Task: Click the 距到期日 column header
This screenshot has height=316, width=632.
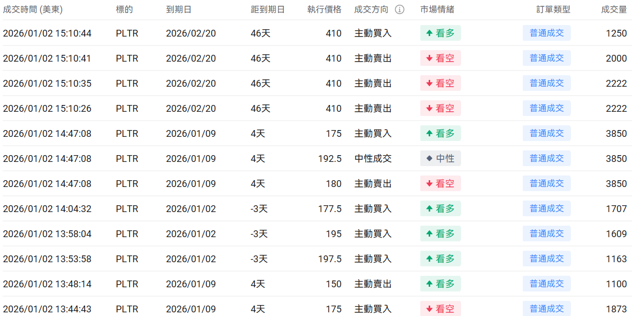Action: pos(268,9)
